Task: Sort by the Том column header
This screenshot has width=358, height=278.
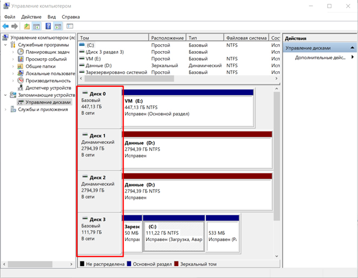Action: (x=114, y=38)
